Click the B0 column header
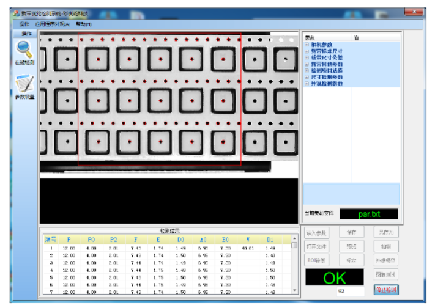Viewport: 435px width, 308px height. [225, 240]
